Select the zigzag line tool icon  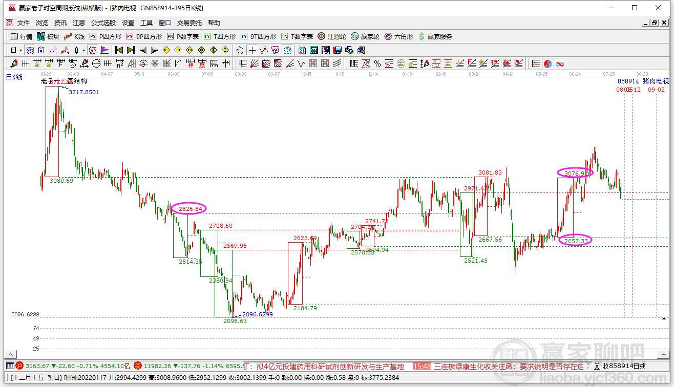coord(263,50)
